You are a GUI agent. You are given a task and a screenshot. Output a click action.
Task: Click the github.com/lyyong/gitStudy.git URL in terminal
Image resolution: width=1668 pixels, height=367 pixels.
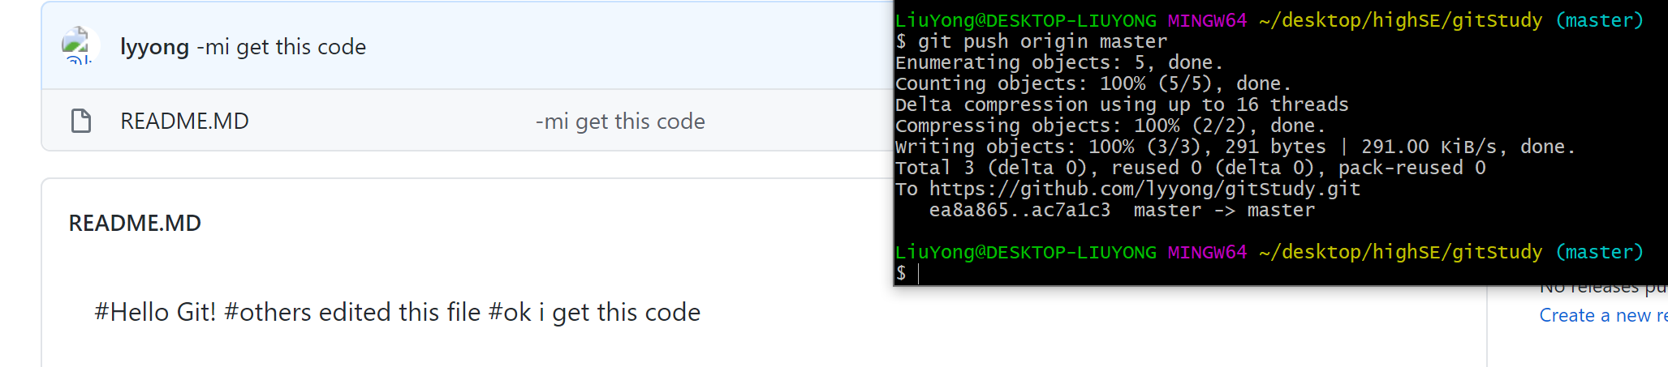pos(1144,189)
